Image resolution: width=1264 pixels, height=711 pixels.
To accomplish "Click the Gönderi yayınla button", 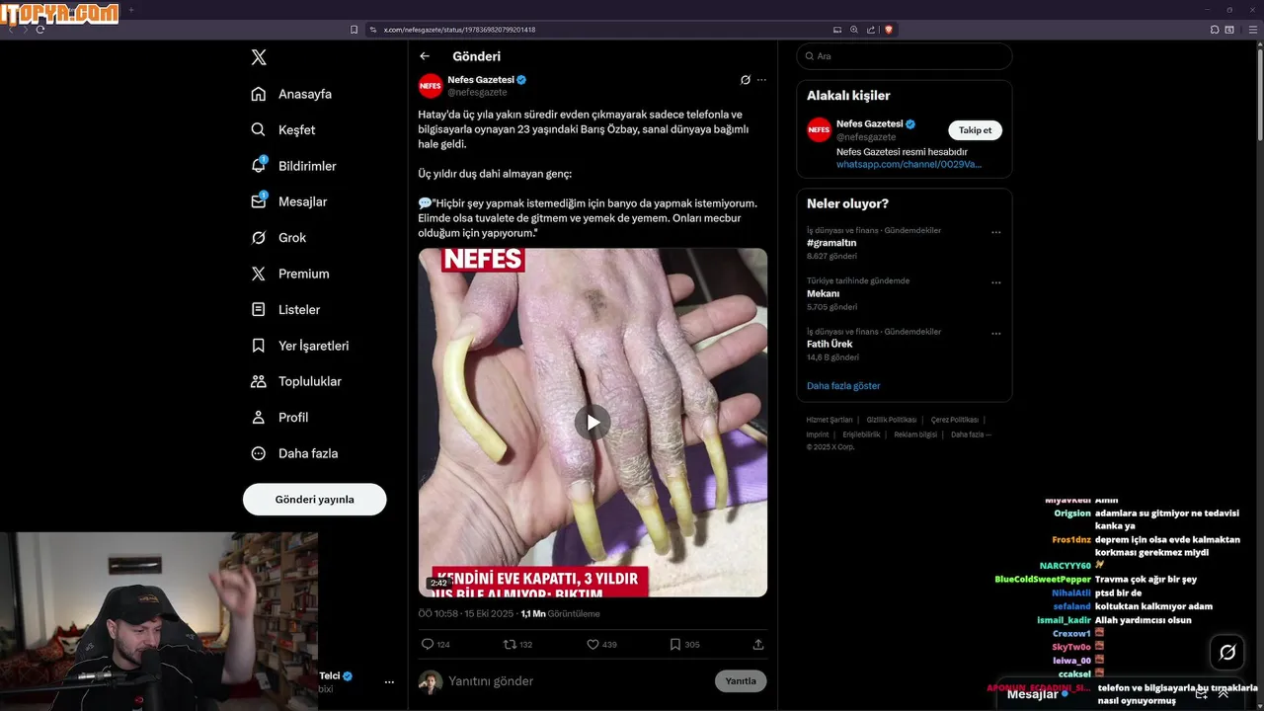I will click(x=314, y=500).
